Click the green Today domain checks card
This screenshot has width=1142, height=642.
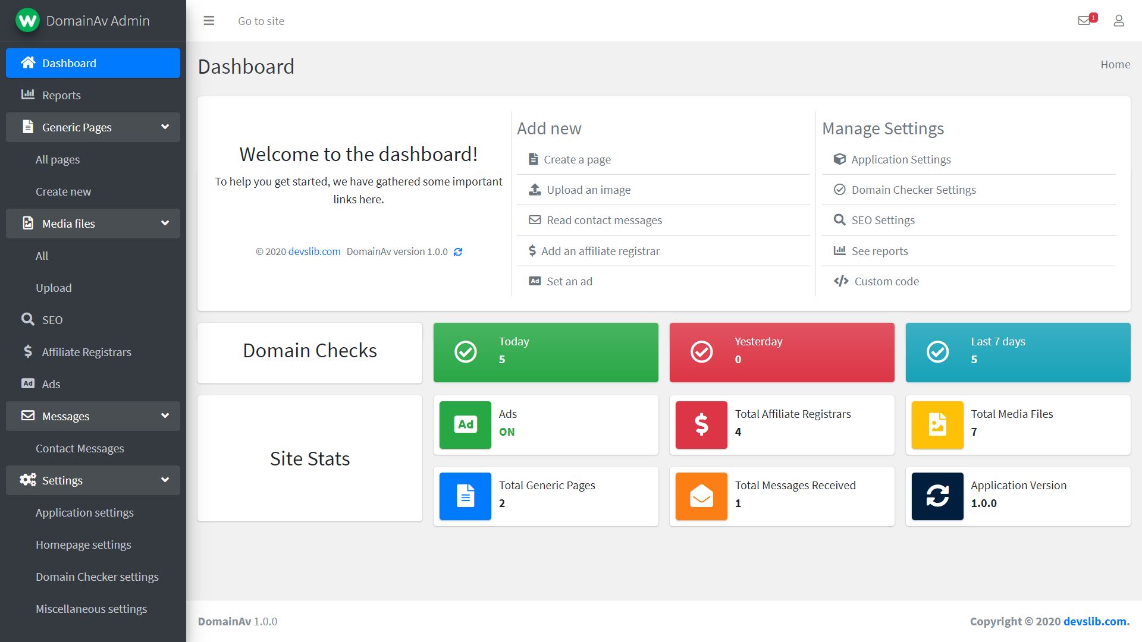(545, 352)
